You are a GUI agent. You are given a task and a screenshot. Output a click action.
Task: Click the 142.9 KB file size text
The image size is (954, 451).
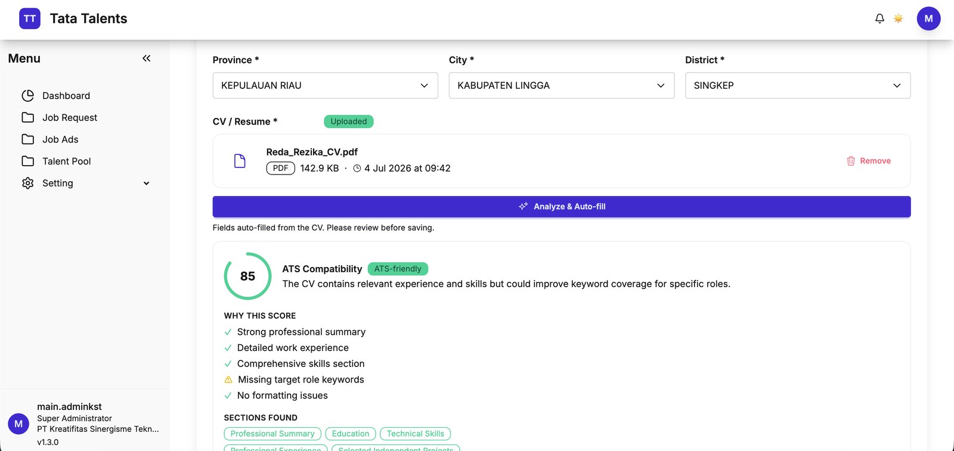click(x=320, y=169)
